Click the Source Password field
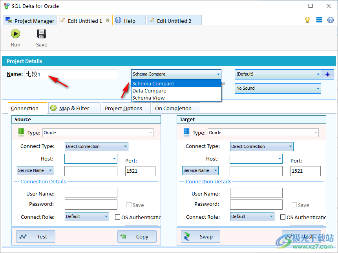The height and width of the screenshot is (253, 338). 91,205
